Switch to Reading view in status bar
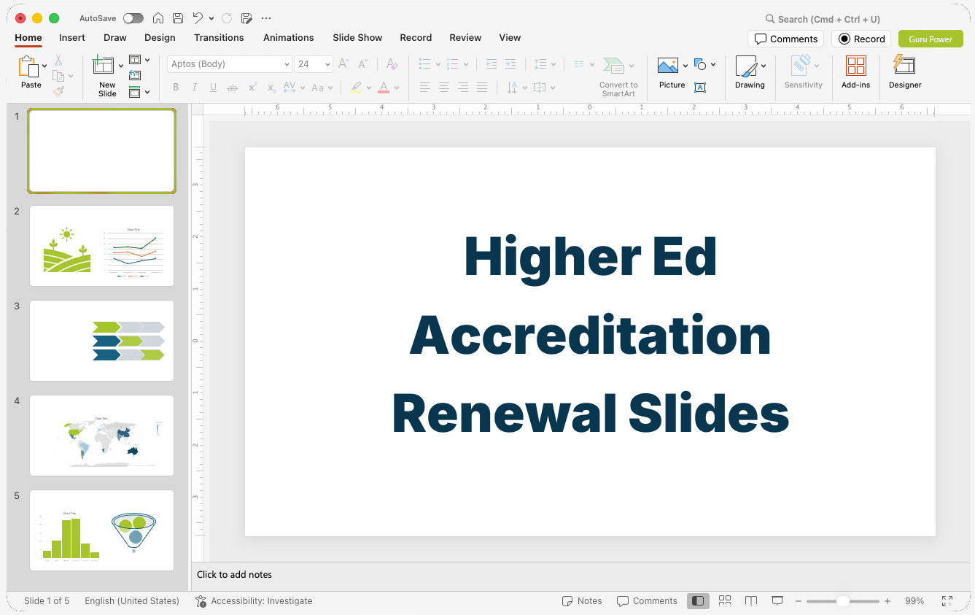975x615 pixels. pos(751,601)
